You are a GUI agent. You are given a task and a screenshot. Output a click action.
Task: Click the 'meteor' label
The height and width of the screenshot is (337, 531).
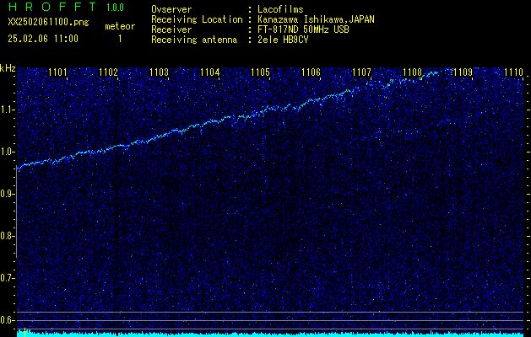[120, 26]
